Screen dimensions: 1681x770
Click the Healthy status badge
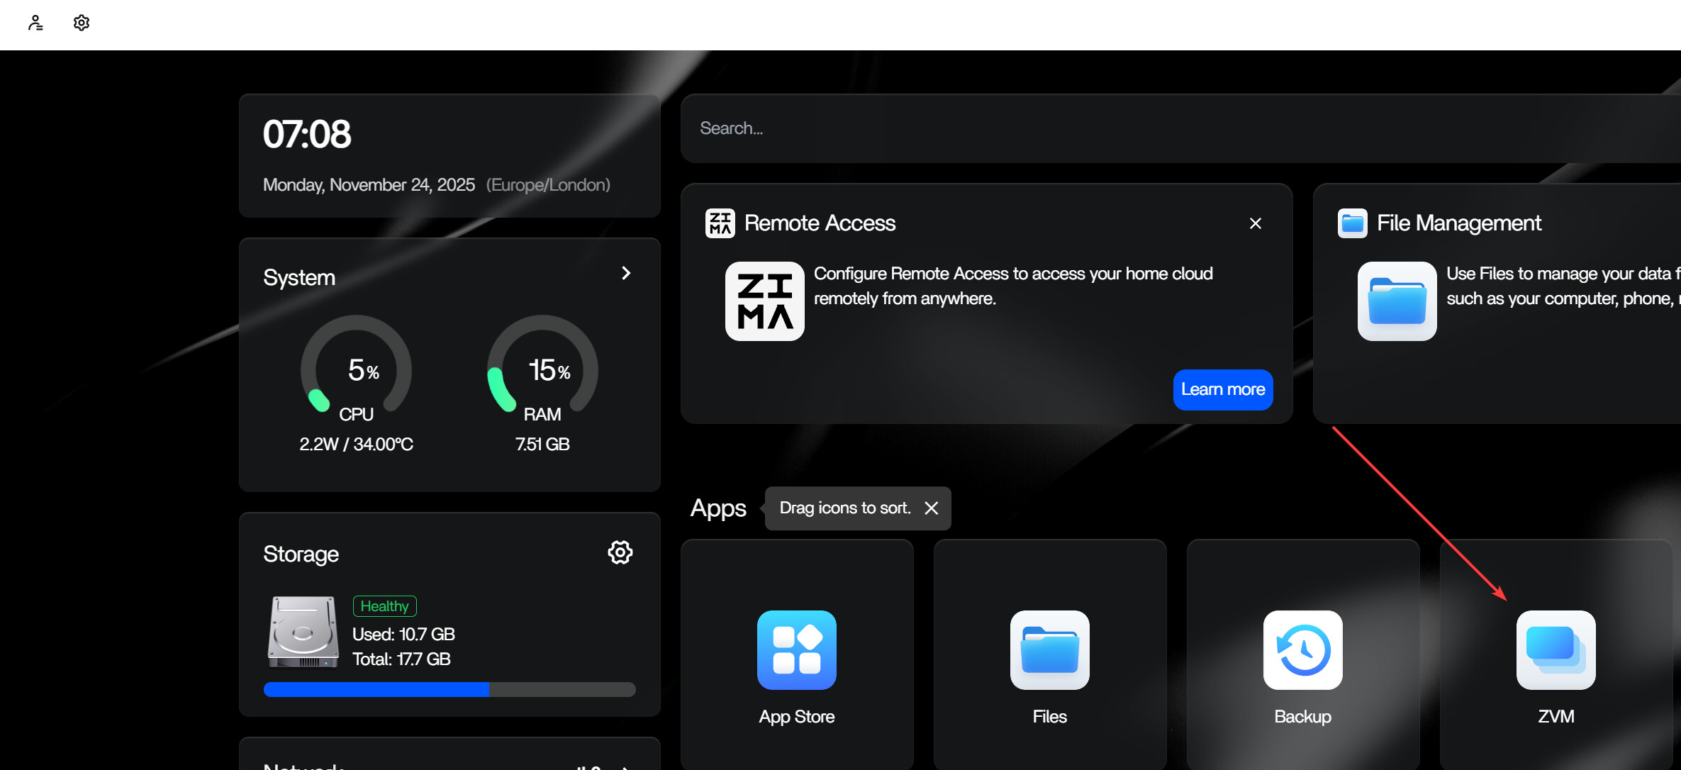[x=384, y=606]
